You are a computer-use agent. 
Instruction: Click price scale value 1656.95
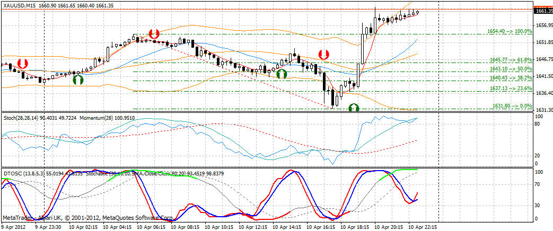[544, 25]
